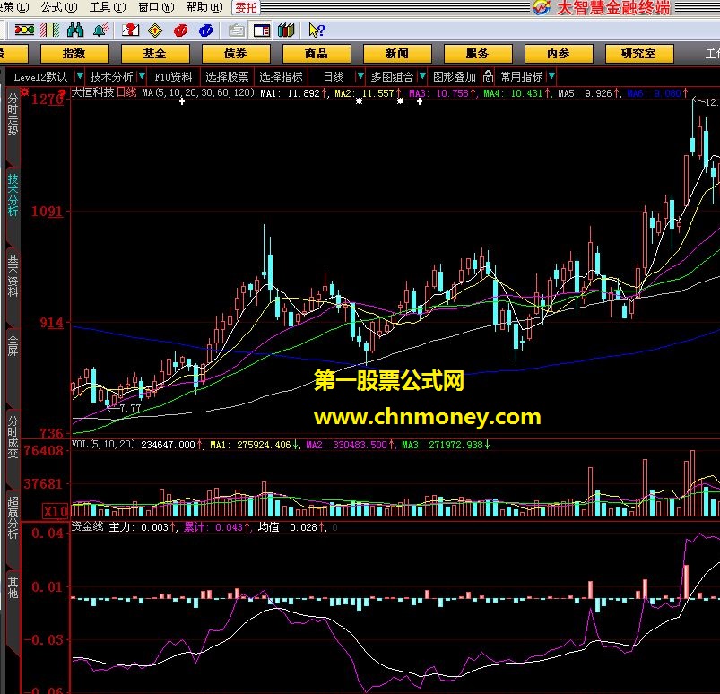
Task: Open the 新闻 category
Action: [397, 54]
